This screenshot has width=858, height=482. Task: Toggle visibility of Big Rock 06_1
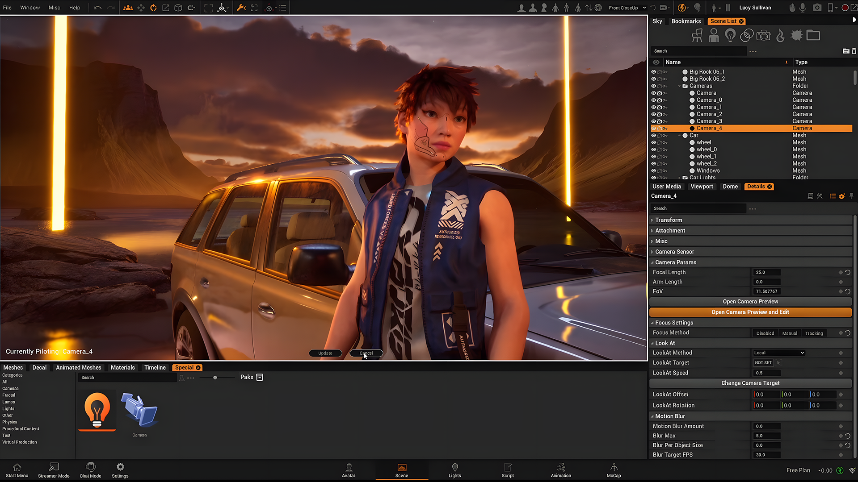click(654, 72)
